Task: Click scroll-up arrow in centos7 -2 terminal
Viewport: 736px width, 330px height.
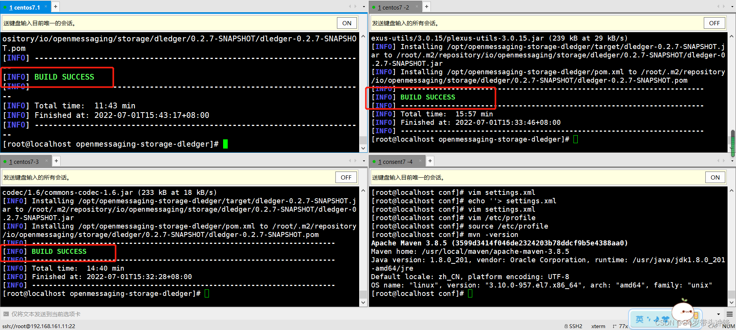Action: click(x=731, y=37)
